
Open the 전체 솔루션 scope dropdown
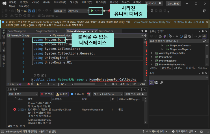pos(23,94)
